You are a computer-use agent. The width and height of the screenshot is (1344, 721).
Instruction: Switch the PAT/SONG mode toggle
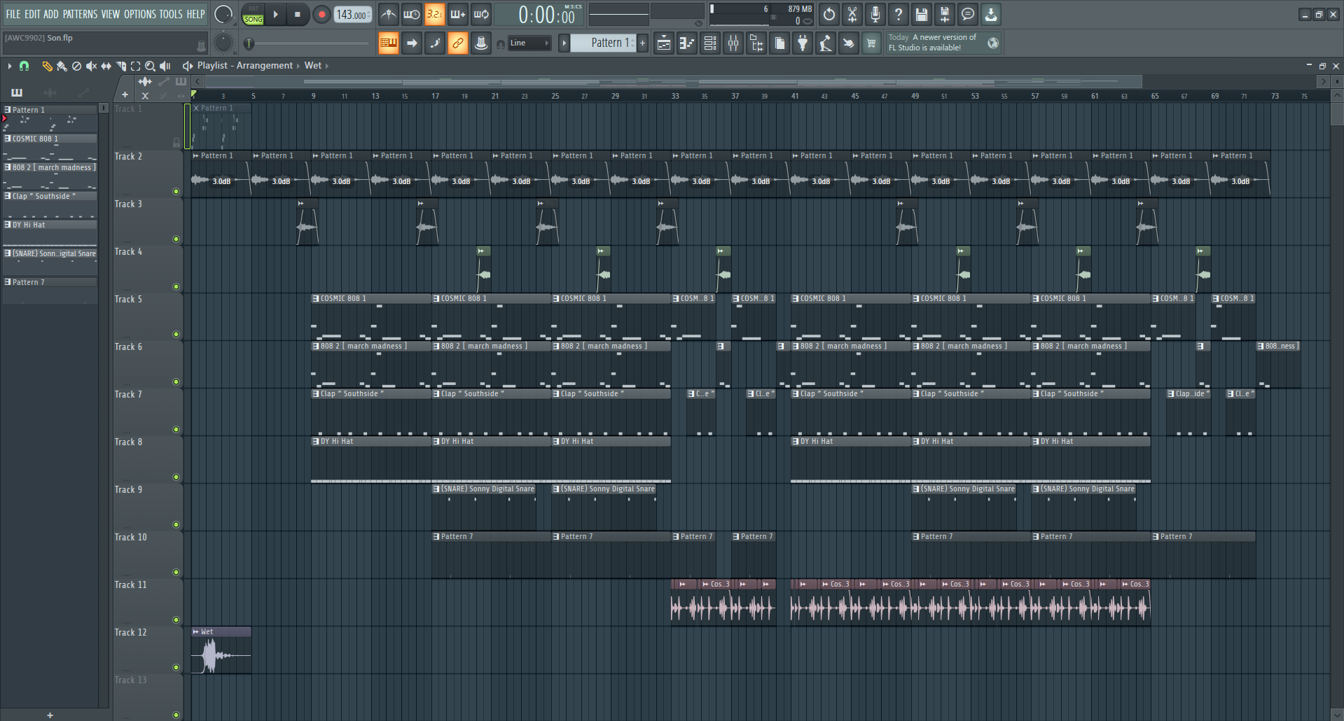[x=254, y=15]
